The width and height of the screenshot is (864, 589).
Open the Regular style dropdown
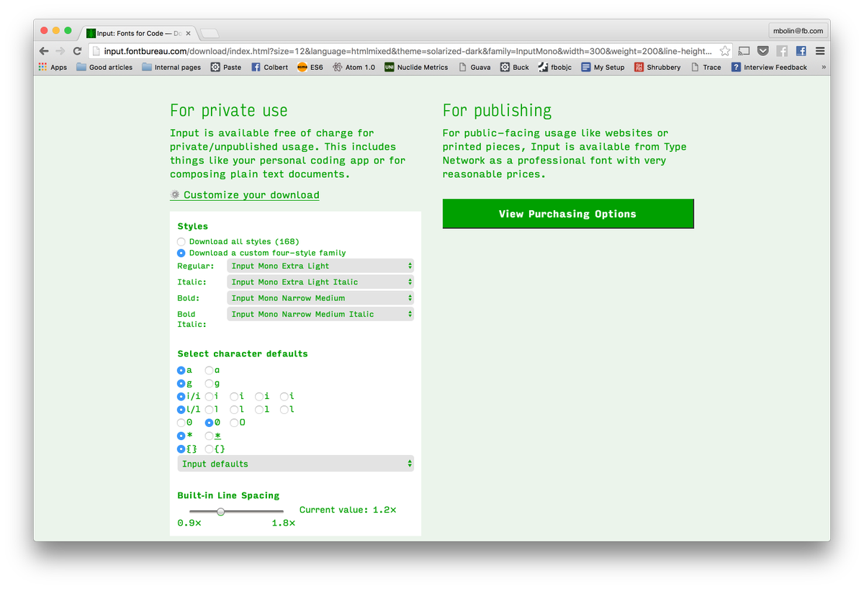[320, 266]
